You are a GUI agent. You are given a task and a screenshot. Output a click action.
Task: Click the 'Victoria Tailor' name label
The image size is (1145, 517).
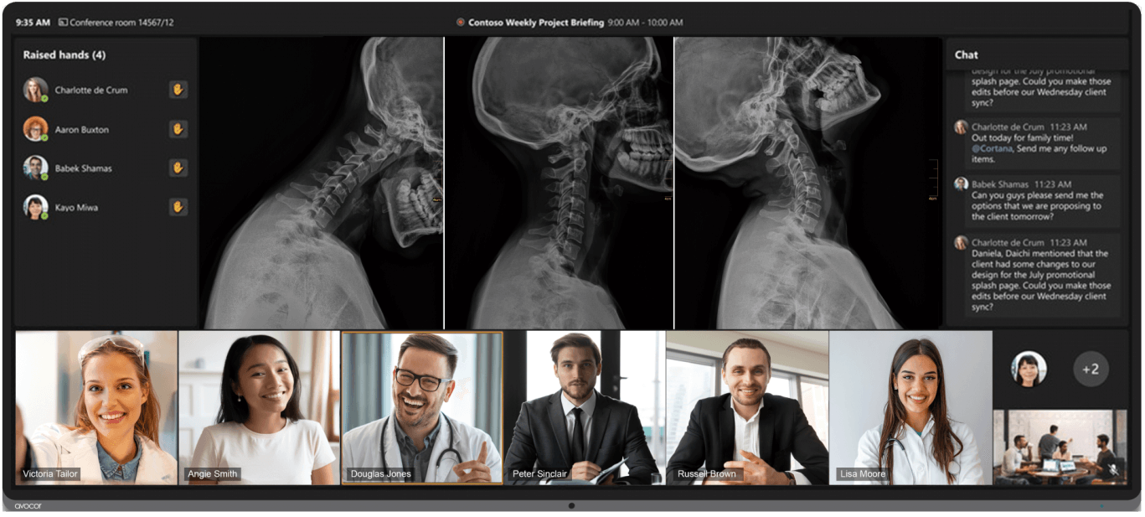coord(50,473)
